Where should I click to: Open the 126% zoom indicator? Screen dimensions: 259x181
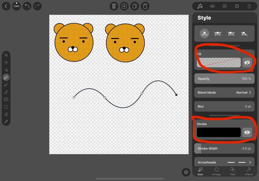(16, 6)
